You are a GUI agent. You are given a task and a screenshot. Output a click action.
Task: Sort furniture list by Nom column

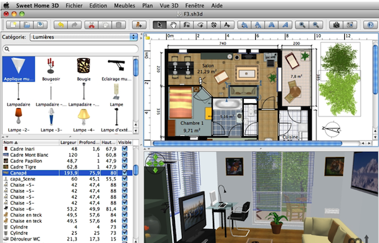31,142
